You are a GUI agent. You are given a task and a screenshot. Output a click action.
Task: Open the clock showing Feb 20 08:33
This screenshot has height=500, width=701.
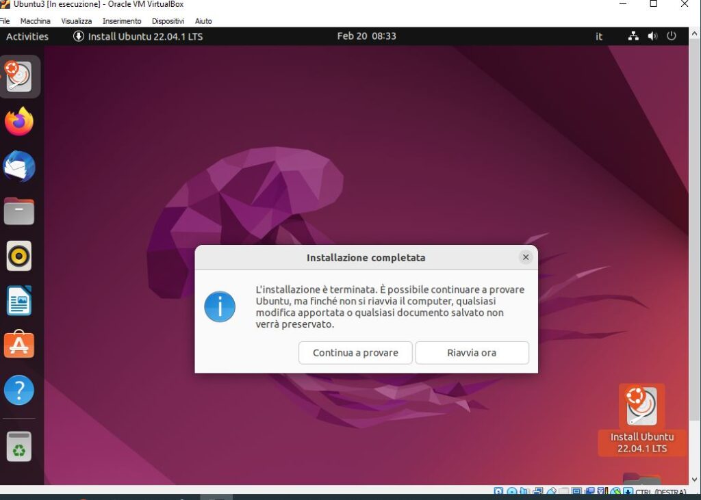(x=367, y=36)
